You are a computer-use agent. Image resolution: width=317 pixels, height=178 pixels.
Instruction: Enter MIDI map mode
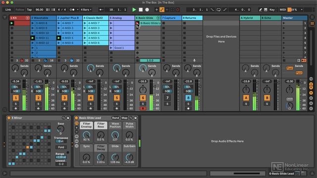coord(282,9)
